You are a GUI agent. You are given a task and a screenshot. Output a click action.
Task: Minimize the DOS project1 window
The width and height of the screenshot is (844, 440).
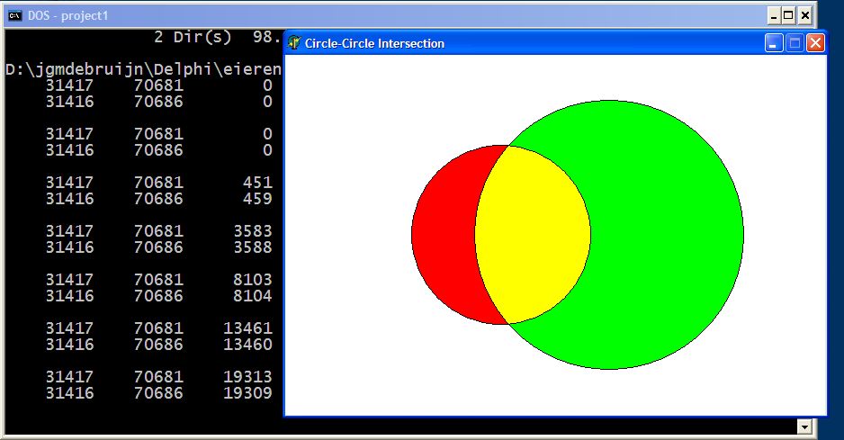773,15
